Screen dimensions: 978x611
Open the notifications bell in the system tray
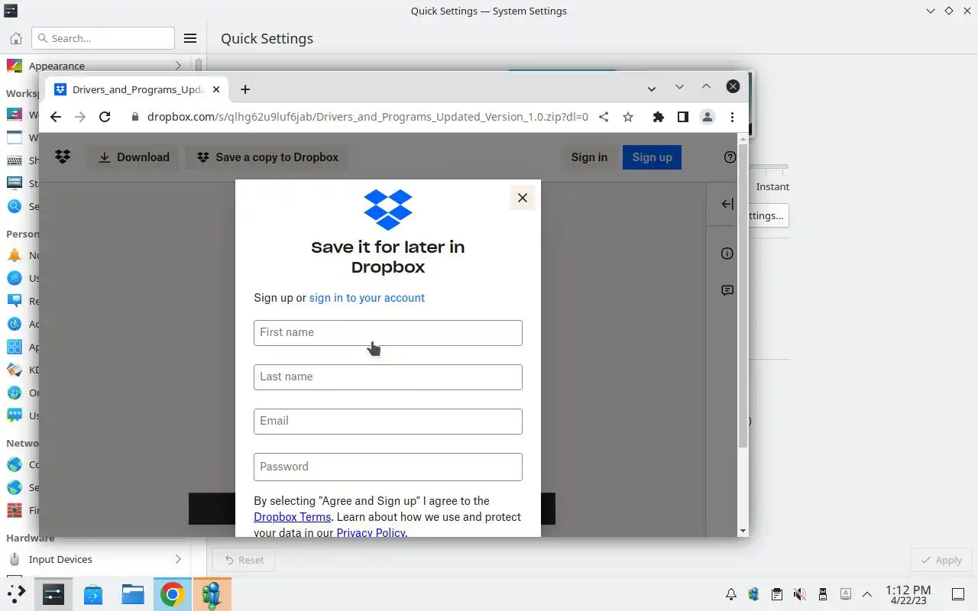[x=731, y=594]
